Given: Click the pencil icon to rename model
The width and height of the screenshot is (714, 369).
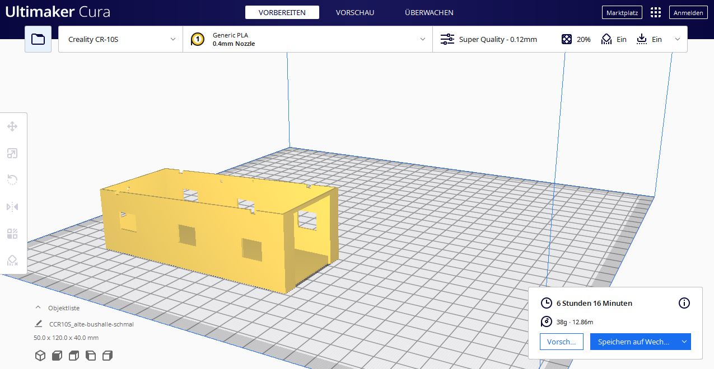Looking at the screenshot, I should click(x=39, y=324).
